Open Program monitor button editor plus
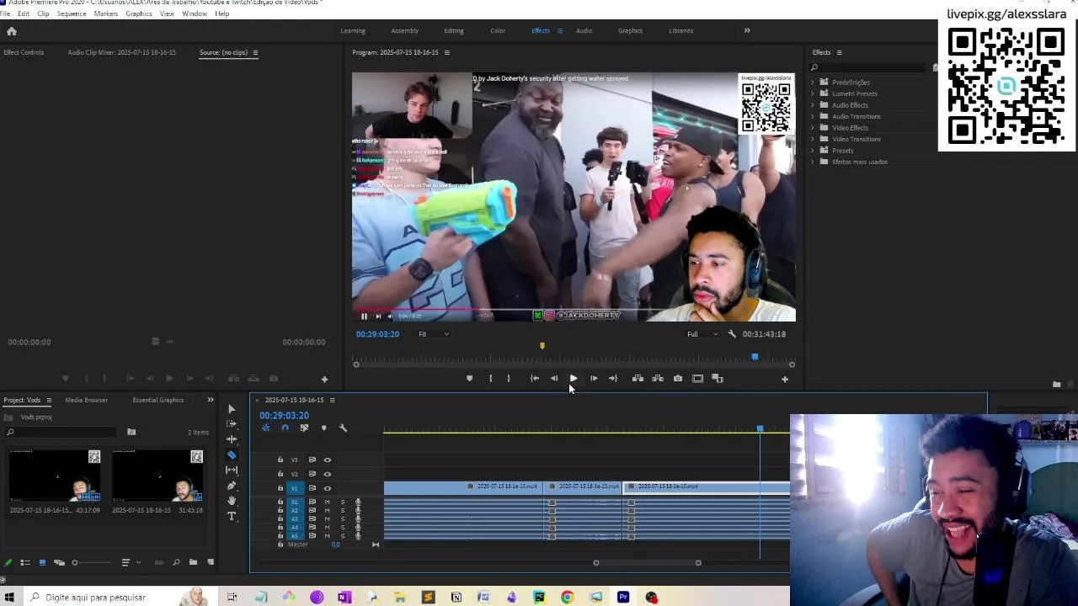 (x=784, y=380)
